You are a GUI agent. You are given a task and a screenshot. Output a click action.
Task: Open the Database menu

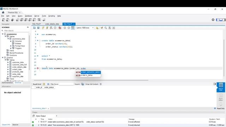(x=28, y=16)
